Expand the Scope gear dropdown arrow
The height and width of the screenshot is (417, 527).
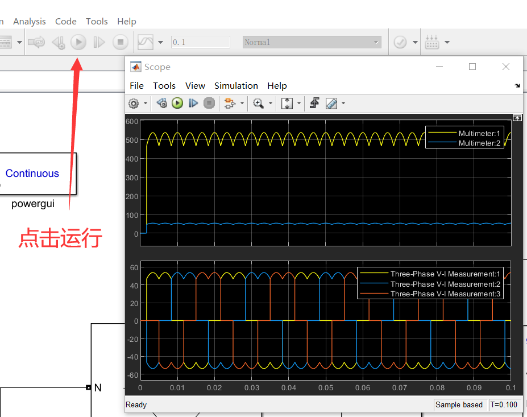click(x=146, y=104)
